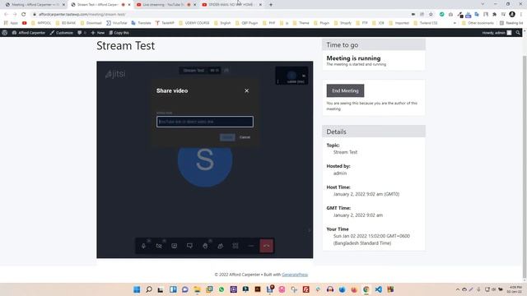Toggle the Jitsi camera button
The image size is (527, 296).
[x=159, y=246]
